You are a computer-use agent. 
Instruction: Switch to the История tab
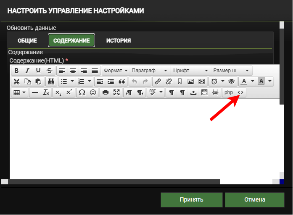click(x=118, y=41)
